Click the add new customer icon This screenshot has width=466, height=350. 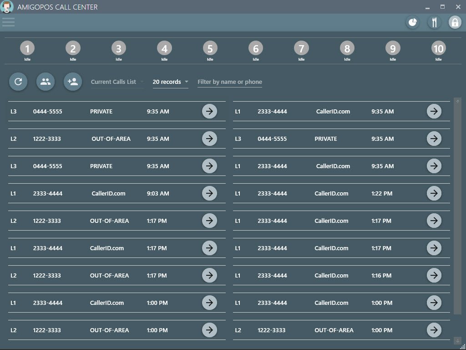73,82
